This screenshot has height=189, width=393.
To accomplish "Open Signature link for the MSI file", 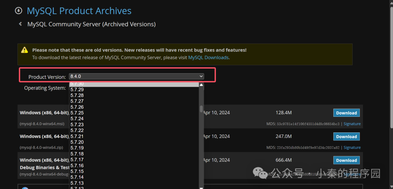I will click(x=352, y=124).
